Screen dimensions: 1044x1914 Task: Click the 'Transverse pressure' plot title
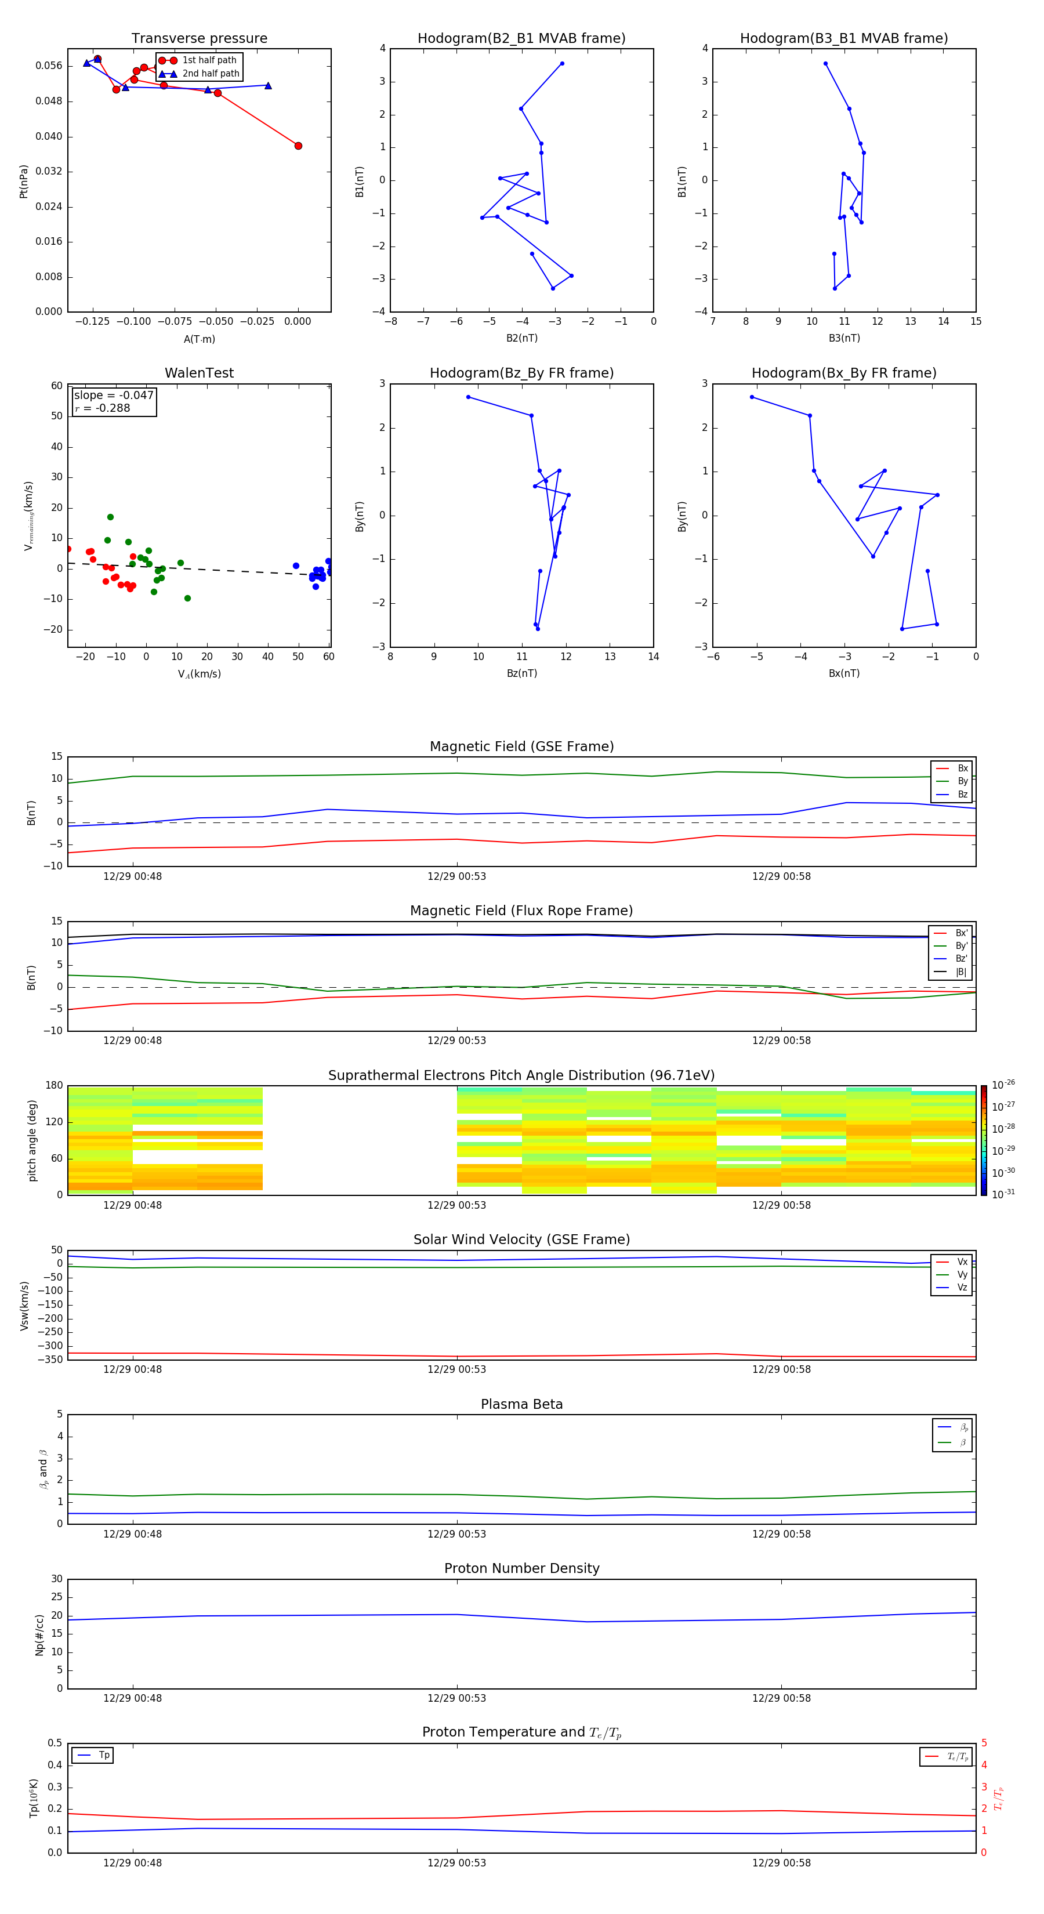199,39
